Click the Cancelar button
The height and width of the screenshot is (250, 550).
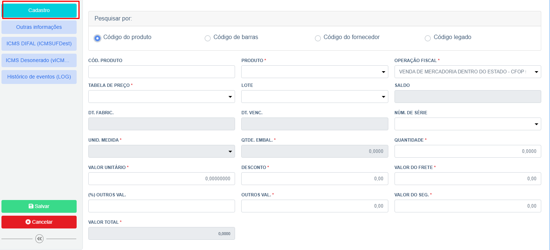(39, 222)
